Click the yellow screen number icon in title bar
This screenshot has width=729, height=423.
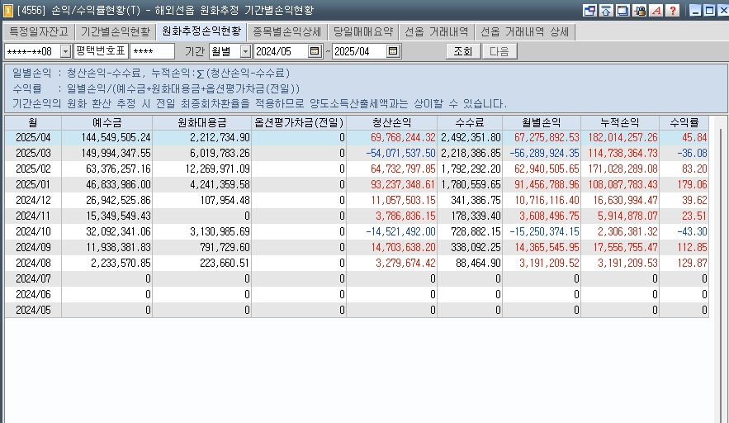(x=8, y=10)
